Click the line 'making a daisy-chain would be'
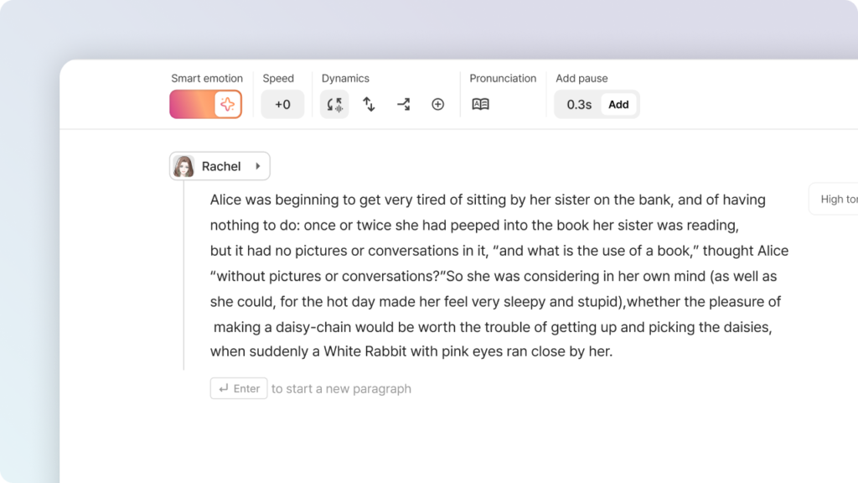 (493, 327)
